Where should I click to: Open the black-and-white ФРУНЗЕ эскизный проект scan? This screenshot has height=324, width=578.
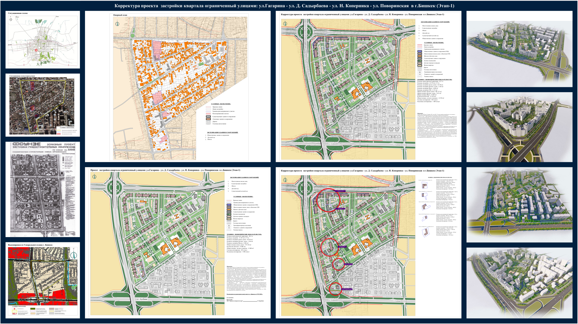(x=43, y=190)
